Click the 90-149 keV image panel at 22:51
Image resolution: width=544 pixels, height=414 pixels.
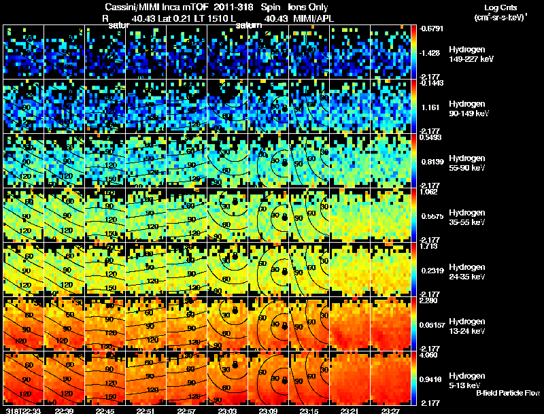(146, 107)
